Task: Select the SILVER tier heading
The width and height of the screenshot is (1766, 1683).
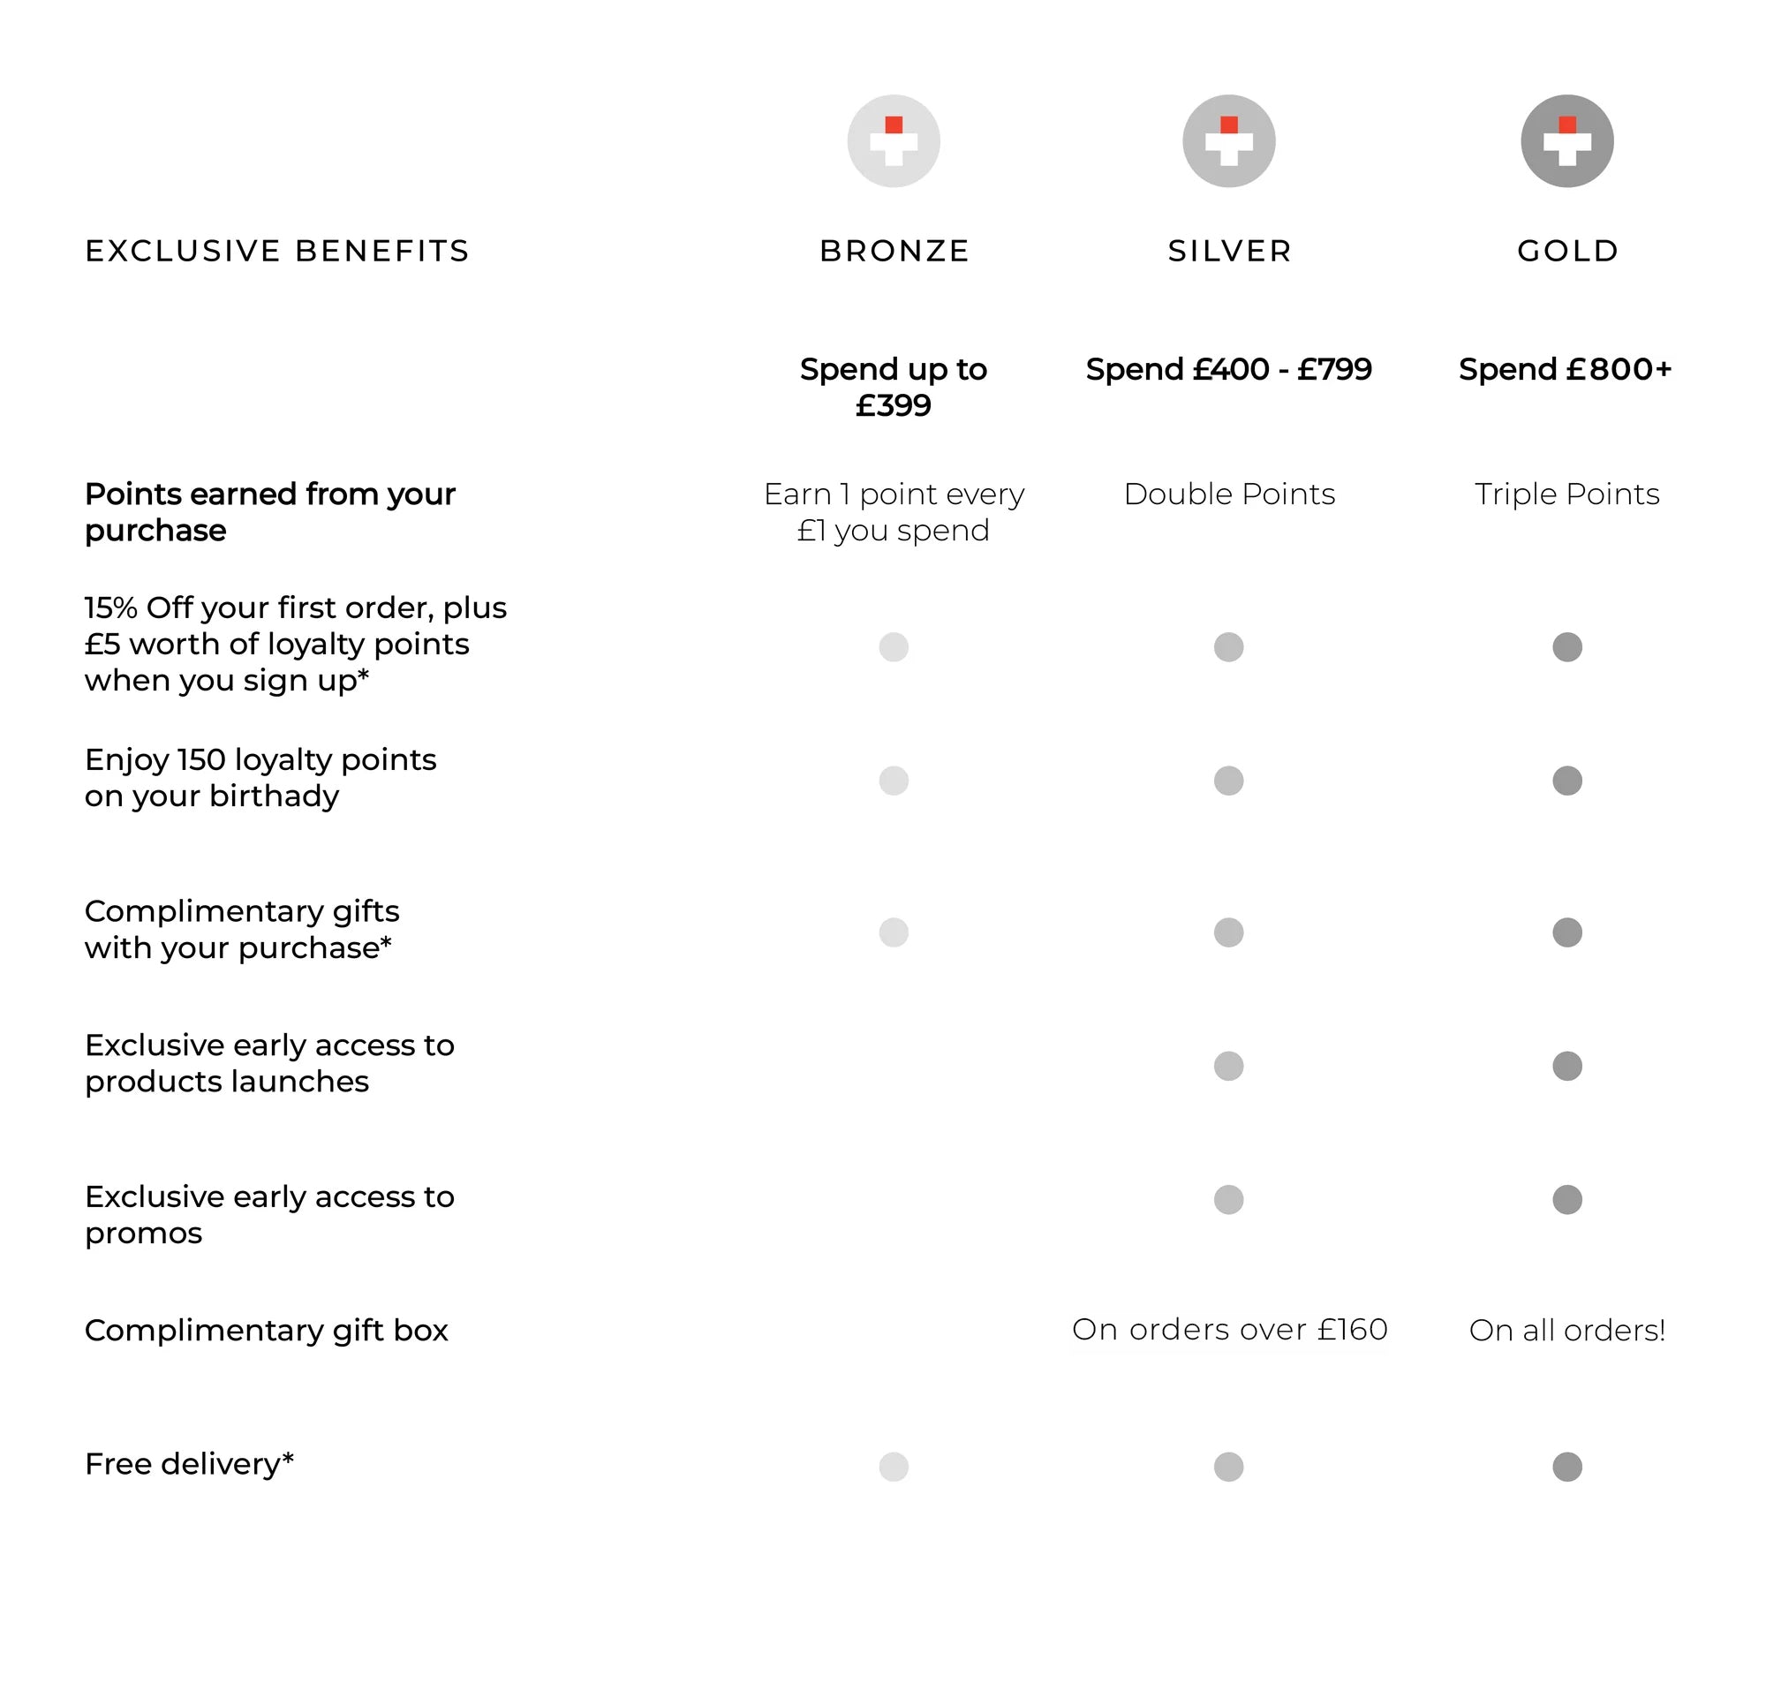Action: click(x=1229, y=251)
